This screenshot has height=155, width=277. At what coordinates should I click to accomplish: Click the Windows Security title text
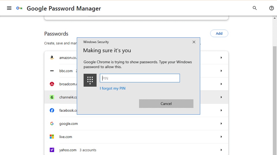[96, 42]
